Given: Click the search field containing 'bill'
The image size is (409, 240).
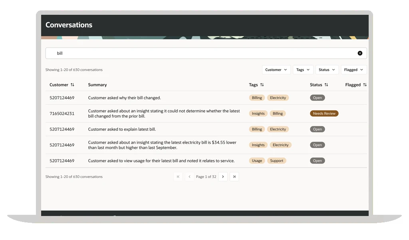Looking at the screenshot, I should [x=206, y=53].
